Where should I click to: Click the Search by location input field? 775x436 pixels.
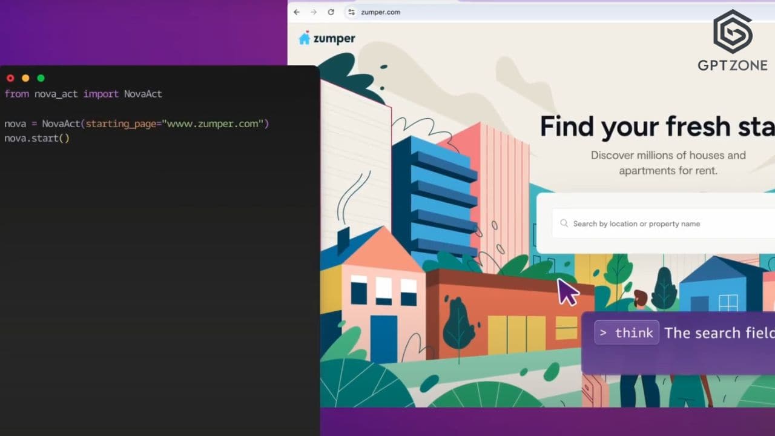(x=664, y=223)
